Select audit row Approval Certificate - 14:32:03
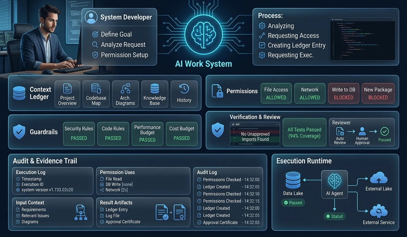407x237 pixels. pos(228,222)
